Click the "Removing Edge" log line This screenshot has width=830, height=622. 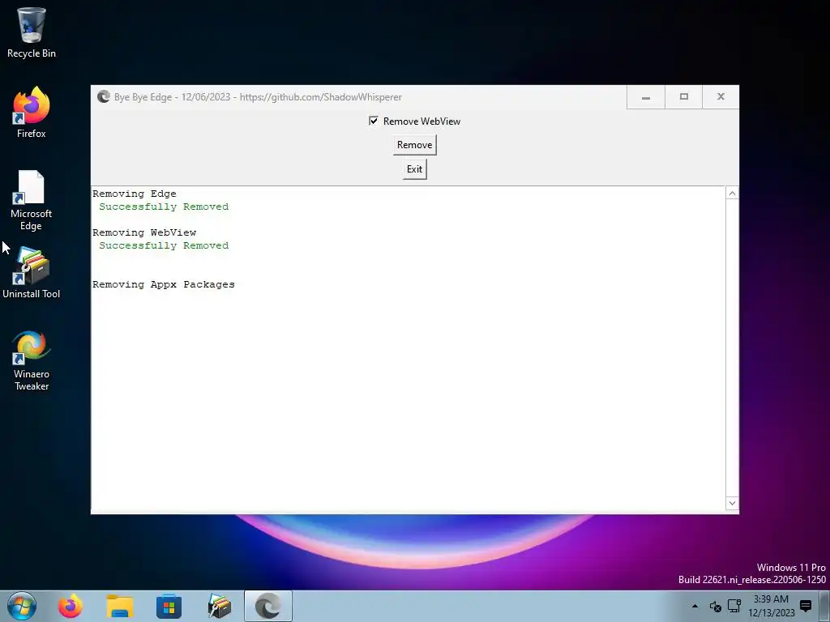135,194
